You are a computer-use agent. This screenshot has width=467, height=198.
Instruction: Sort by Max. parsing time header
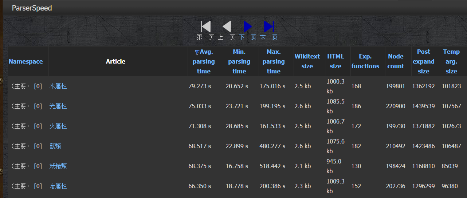click(274, 61)
